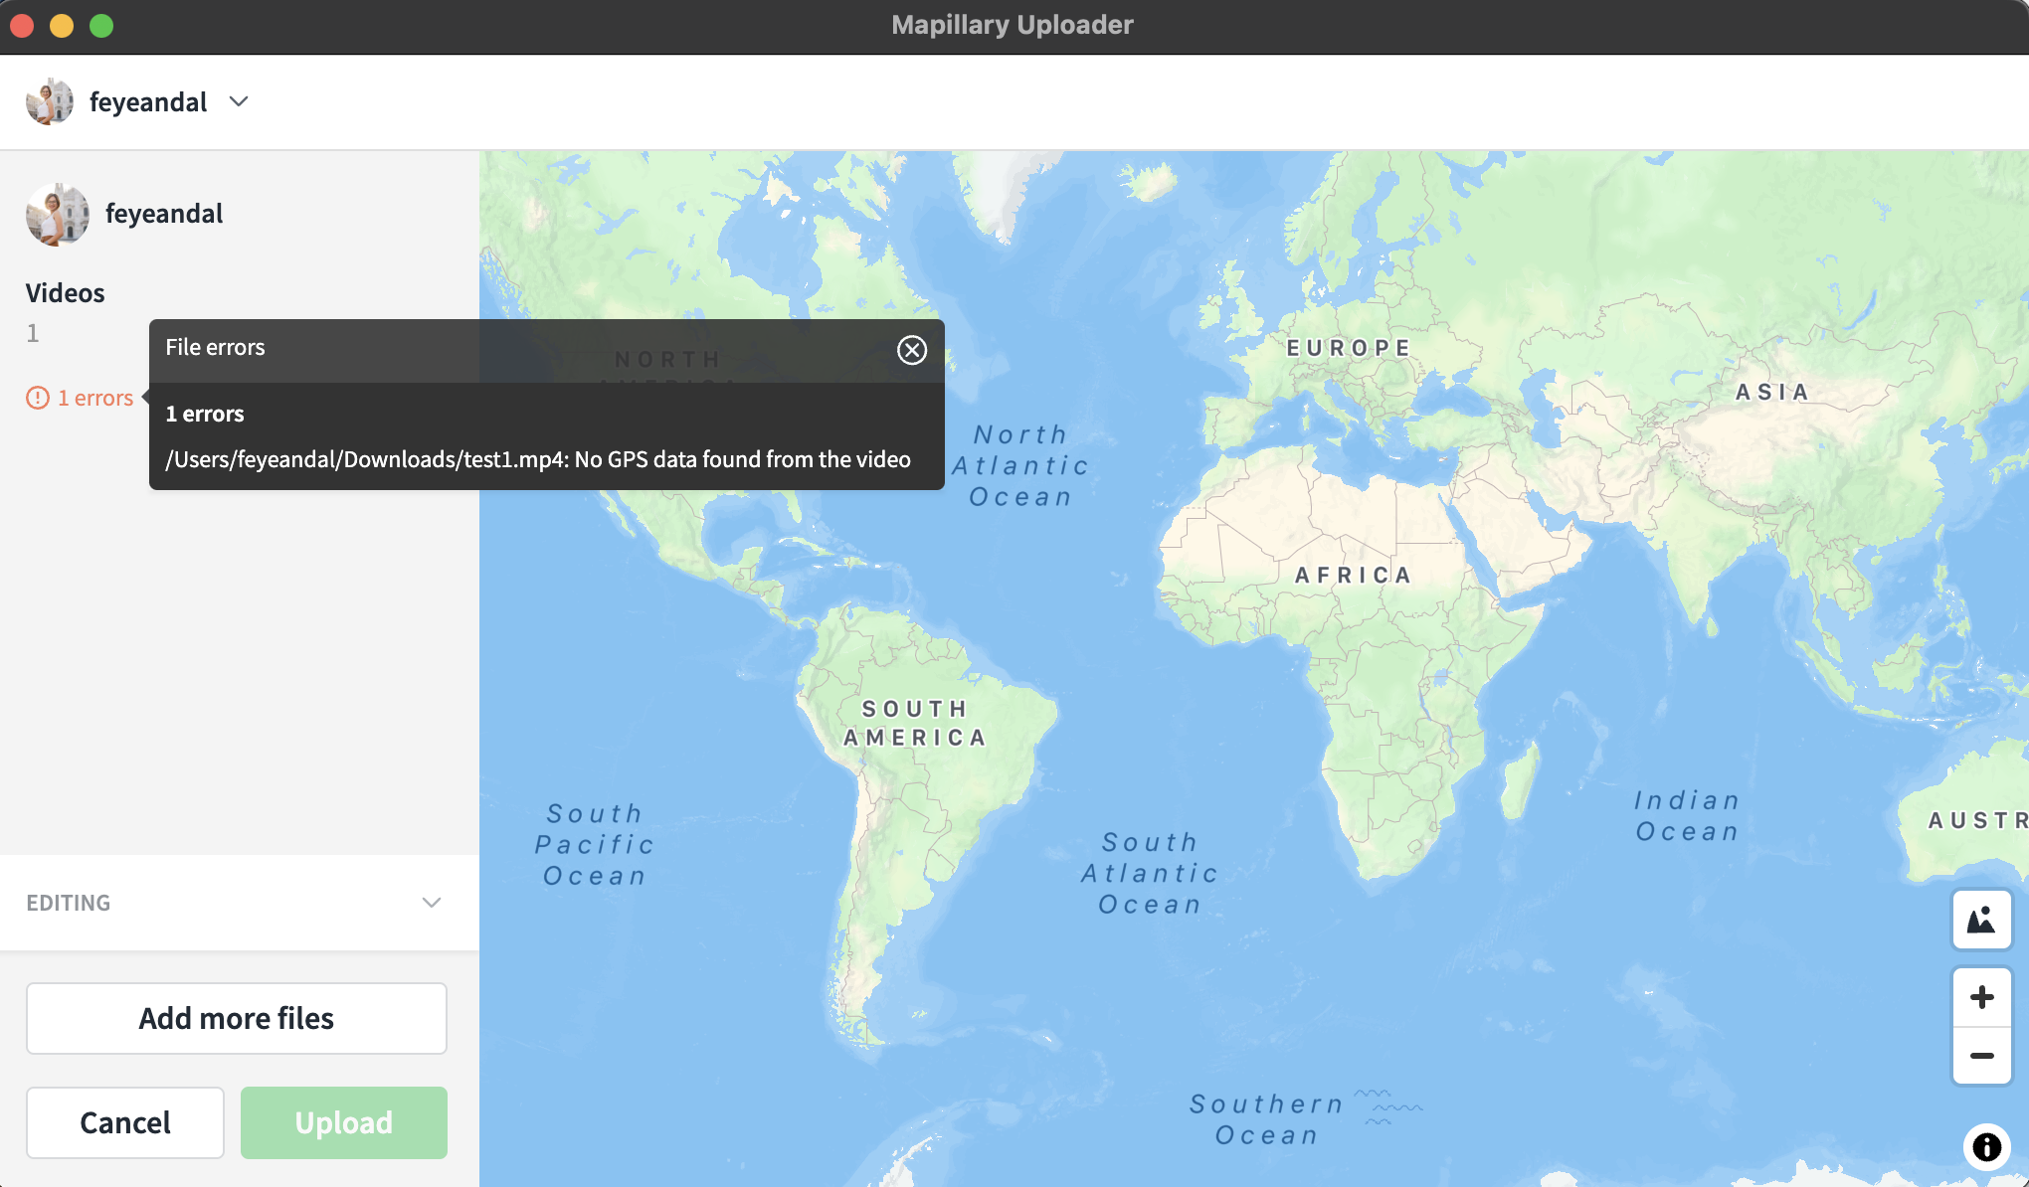Close the File errors popup
2029x1187 pixels.
coord(911,350)
